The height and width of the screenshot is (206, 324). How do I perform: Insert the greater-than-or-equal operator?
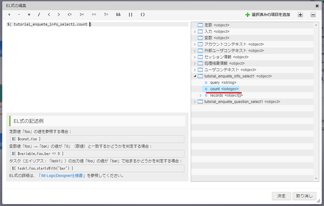point(82,14)
